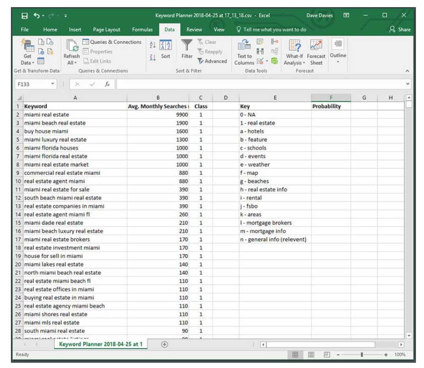Click horizontal scrollbar right arrow
The width and height of the screenshot is (424, 368).
pos(401,344)
